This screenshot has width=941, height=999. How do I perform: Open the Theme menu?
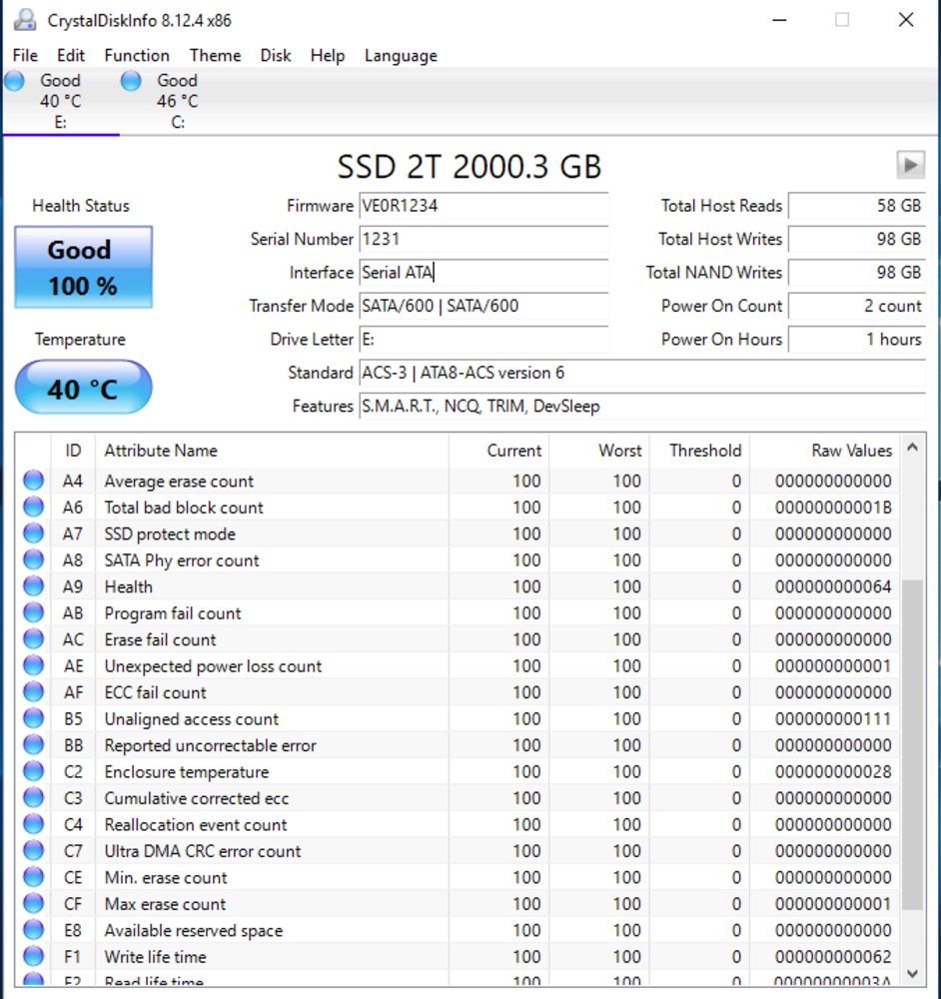click(216, 55)
